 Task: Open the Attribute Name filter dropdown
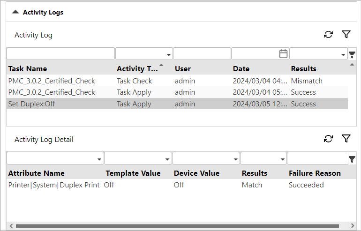pyautogui.click(x=55, y=158)
